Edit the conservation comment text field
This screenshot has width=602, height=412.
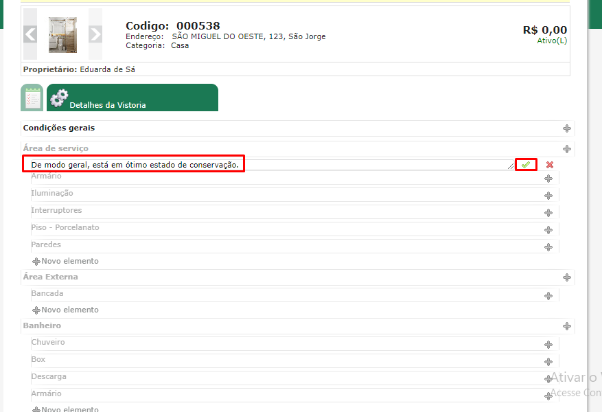pyautogui.click(x=273, y=165)
